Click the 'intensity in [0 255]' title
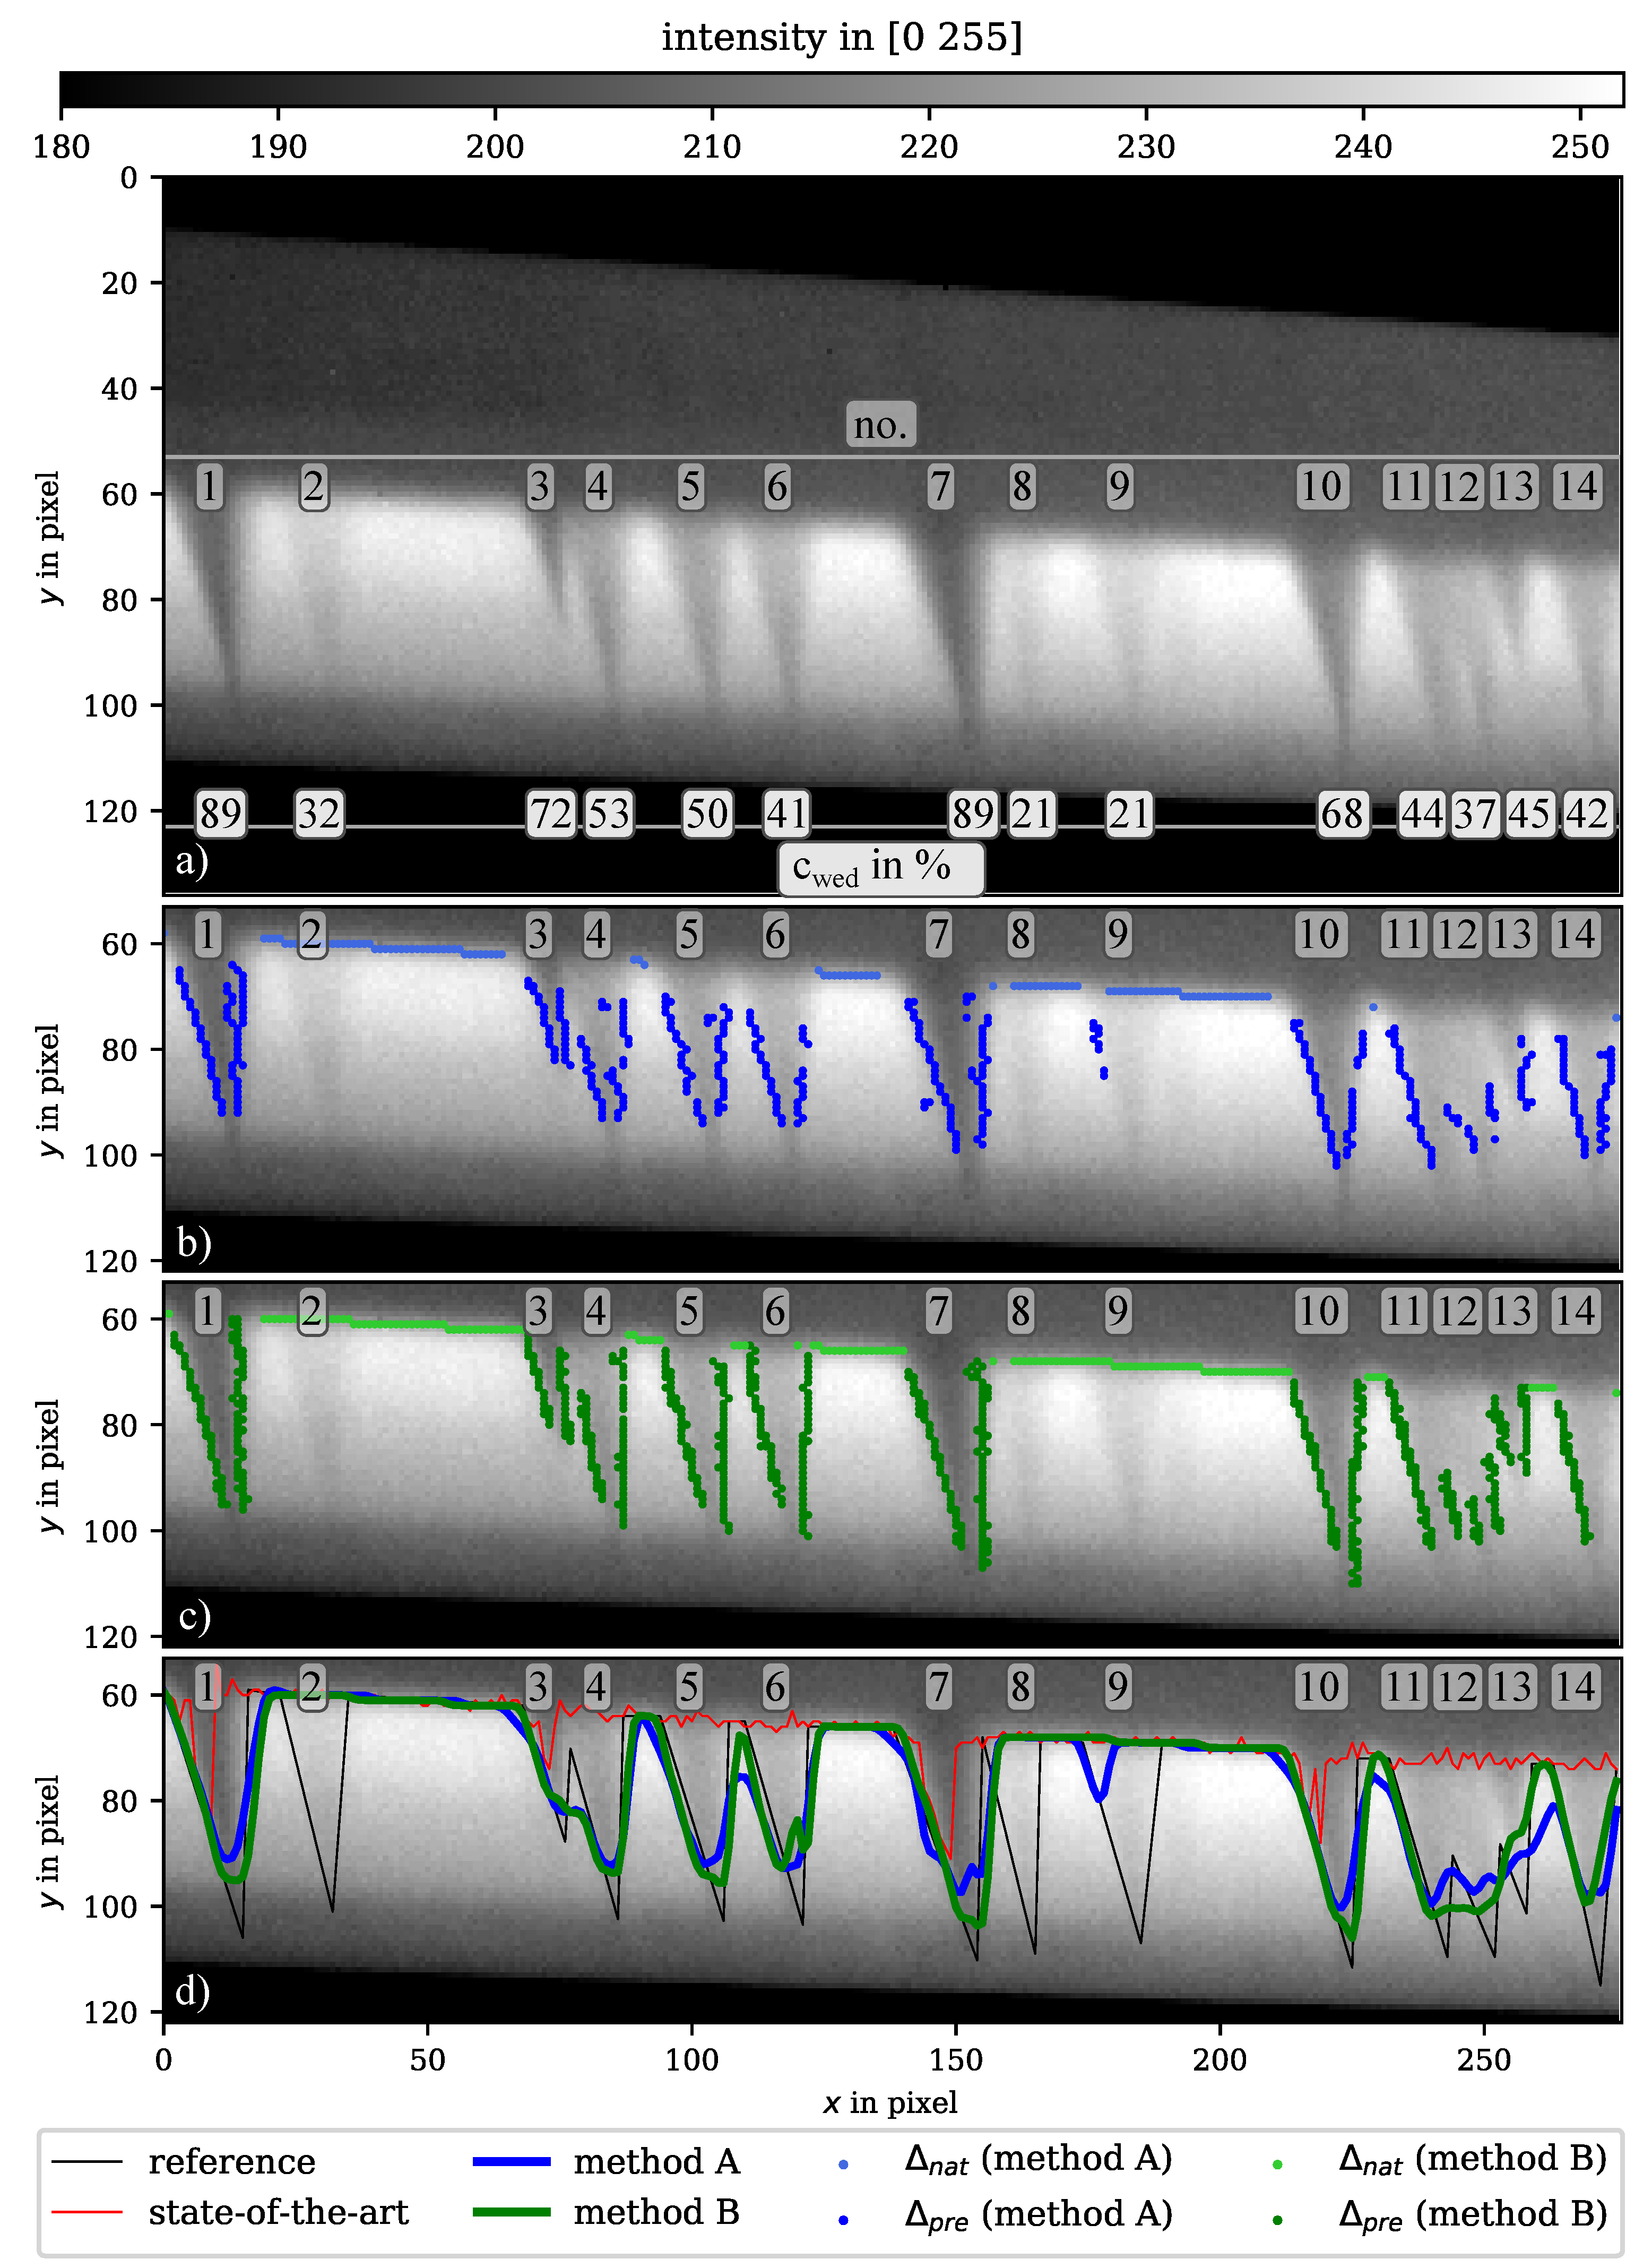The width and height of the screenshot is (1652, 2268). 841,38
